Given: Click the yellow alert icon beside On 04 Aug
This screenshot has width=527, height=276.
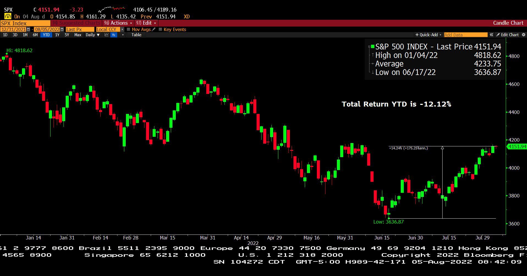Looking at the screenshot, I should pos(8,16).
